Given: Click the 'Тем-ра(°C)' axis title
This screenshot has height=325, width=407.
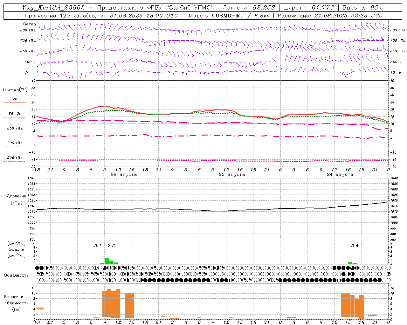Looking at the screenshot, I should [15, 90].
